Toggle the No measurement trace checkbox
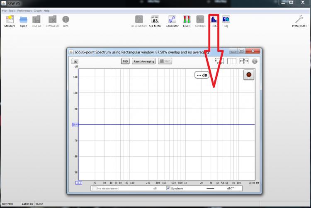 (x=94, y=188)
